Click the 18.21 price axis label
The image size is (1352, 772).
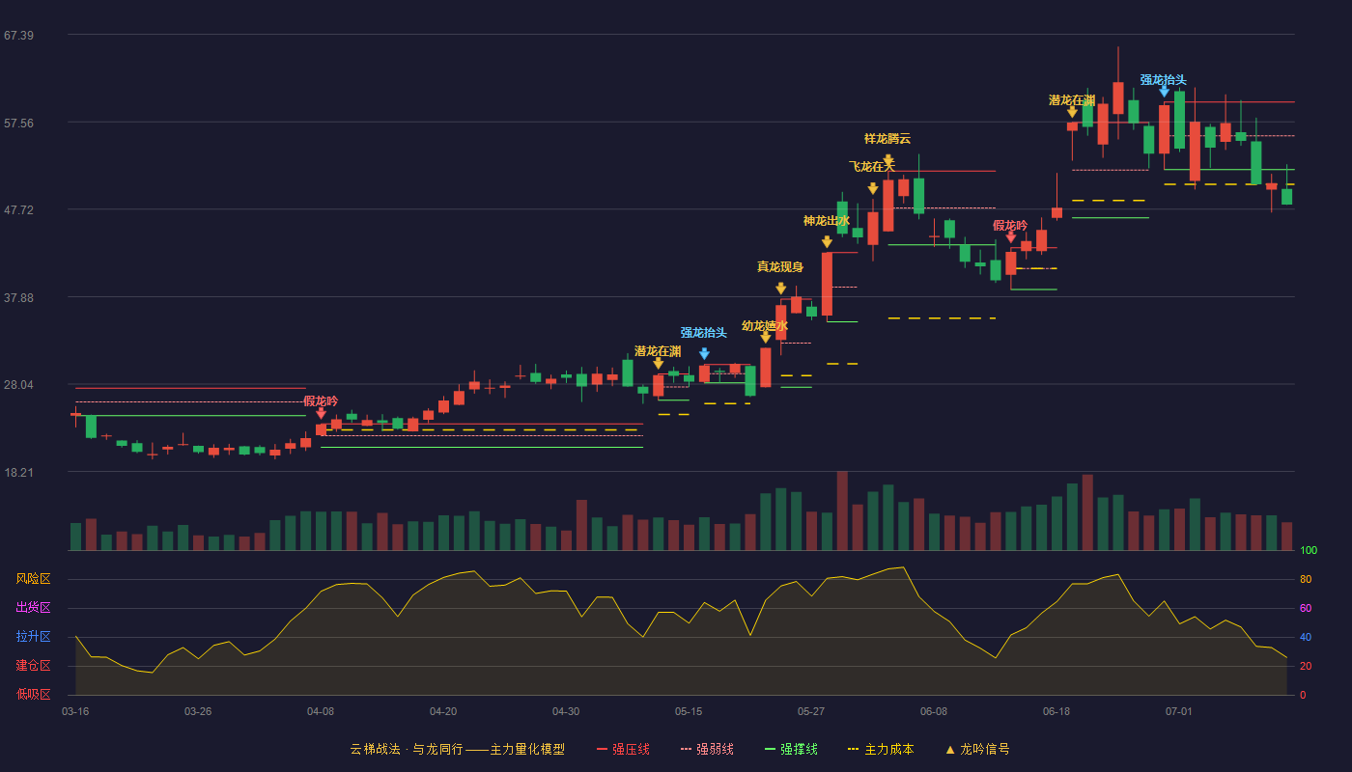click(18, 473)
